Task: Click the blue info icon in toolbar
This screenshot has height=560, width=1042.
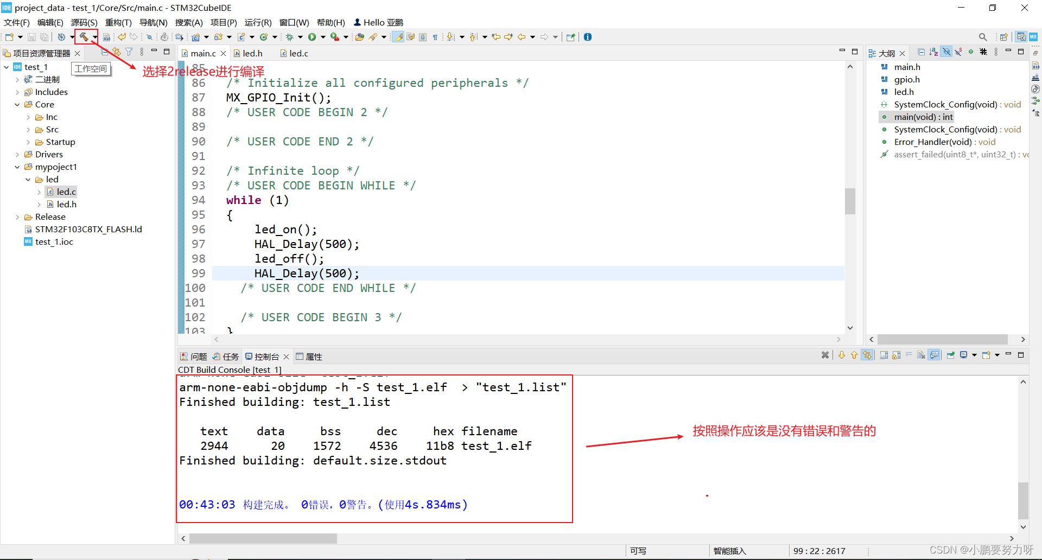Action: click(x=588, y=37)
